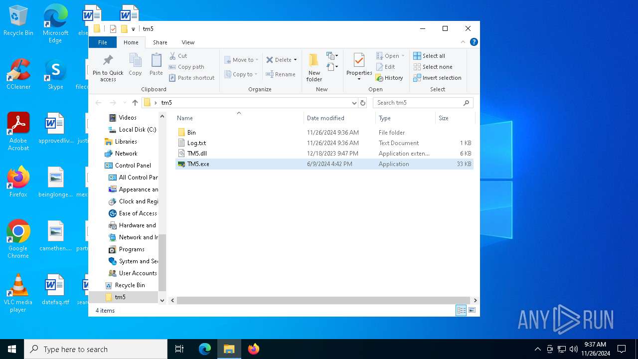
Task: Click Paste shortcut command
Action: (192, 78)
